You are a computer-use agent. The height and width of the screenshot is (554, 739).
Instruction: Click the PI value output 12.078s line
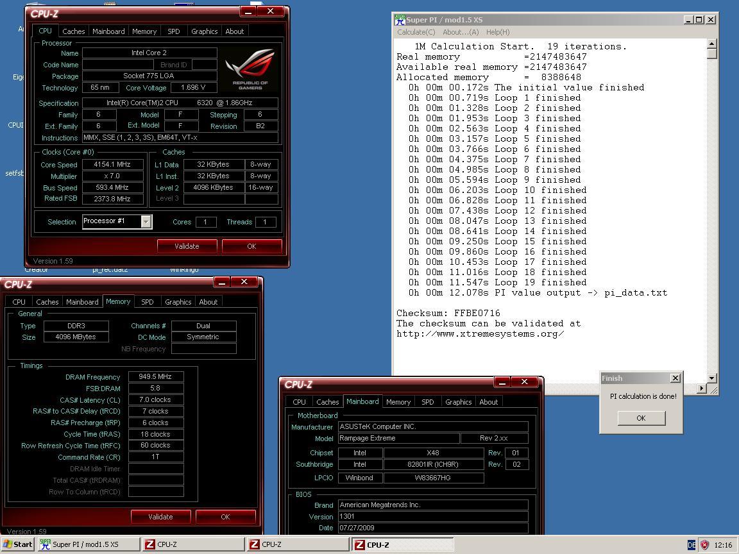pyautogui.click(x=538, y=292)
